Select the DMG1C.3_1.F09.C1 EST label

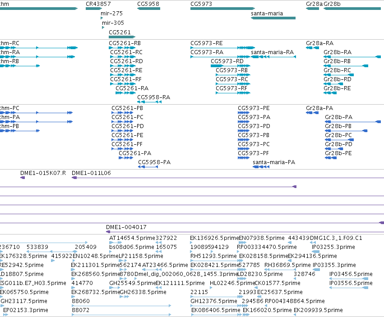336,238
